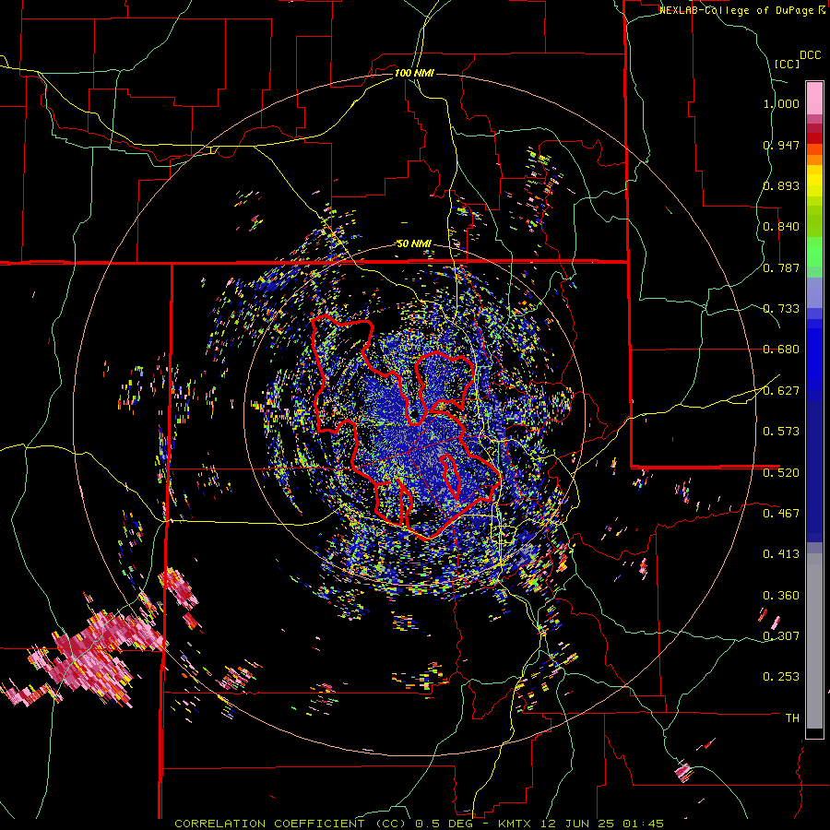Pick the gray bottom color bar segment
This screenshot has width=830, height=830.
[x=814, y=641]
